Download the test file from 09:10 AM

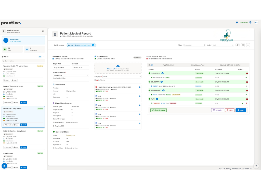tap(140, 114)
